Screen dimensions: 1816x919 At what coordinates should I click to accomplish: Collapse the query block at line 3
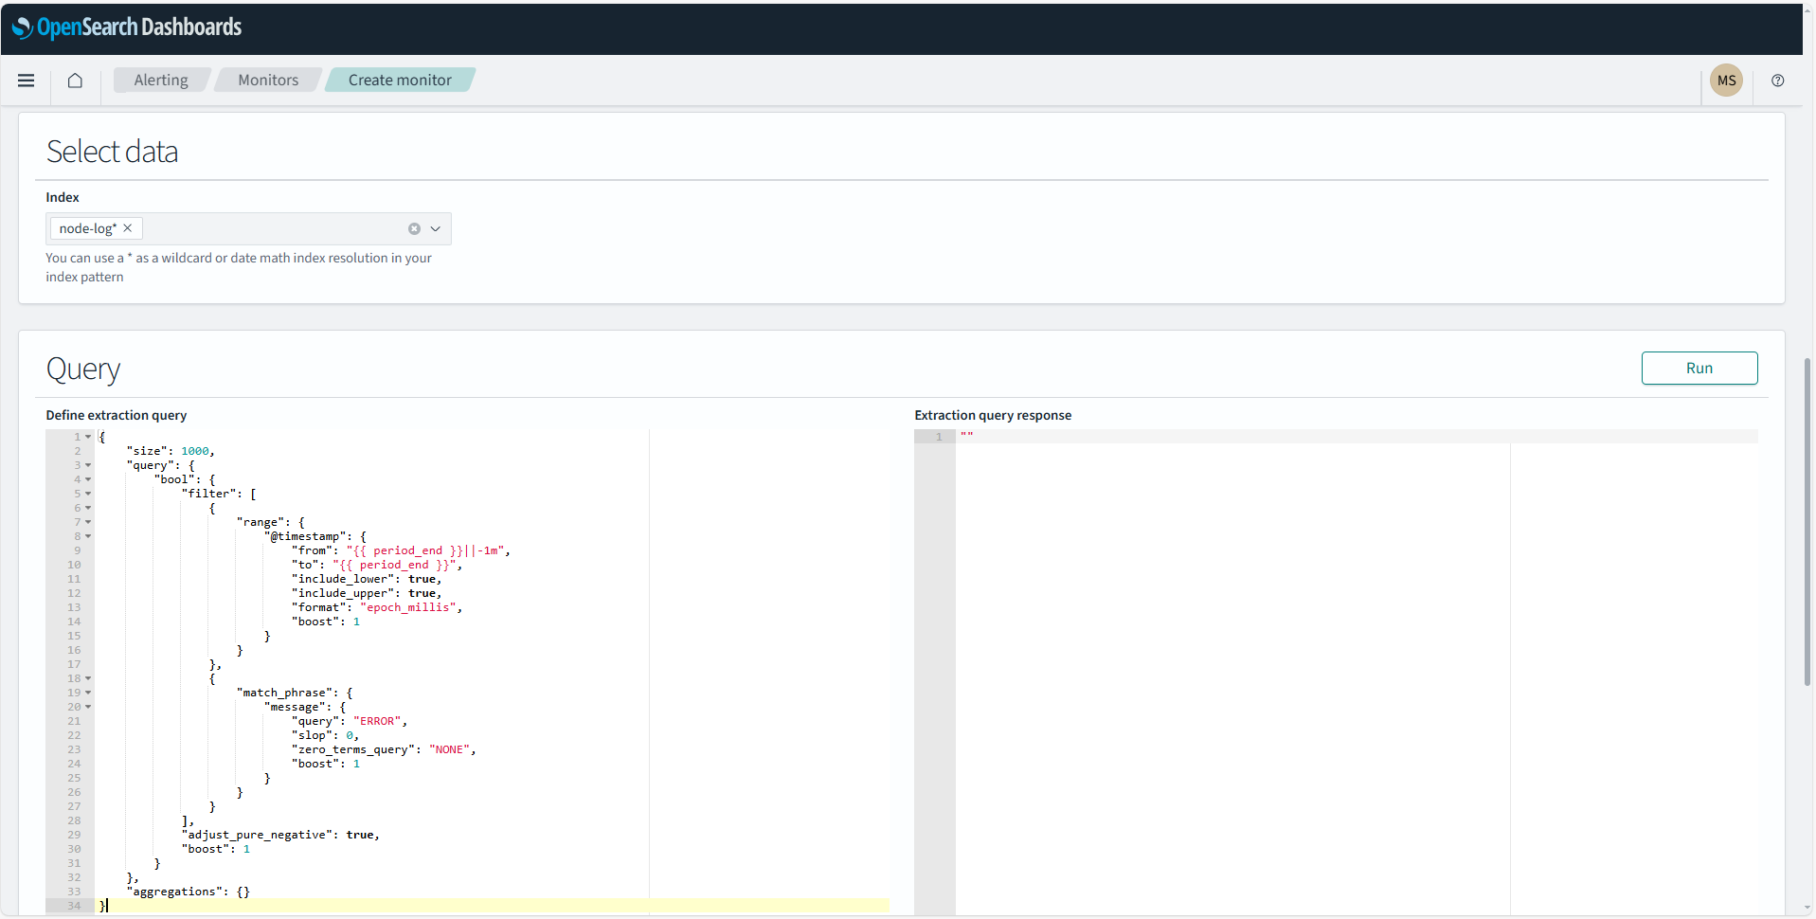pyautogui.click(x=88, y=465)
